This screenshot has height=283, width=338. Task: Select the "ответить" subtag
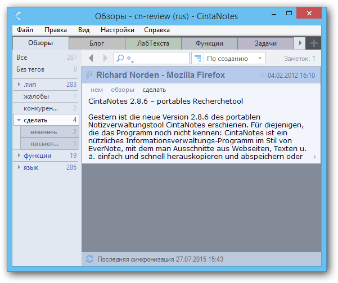[49, 132]
